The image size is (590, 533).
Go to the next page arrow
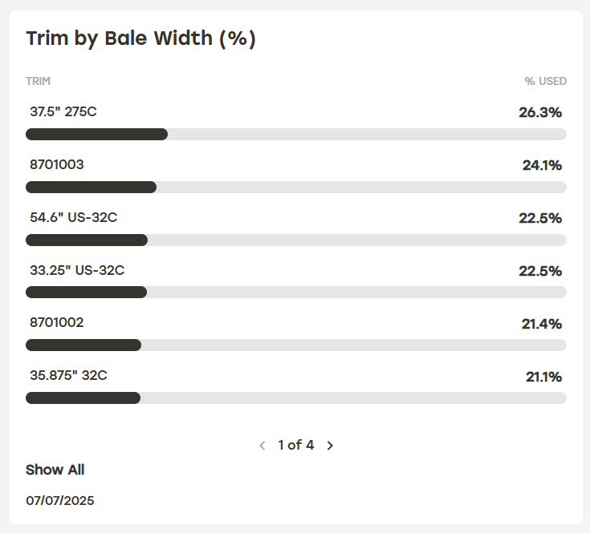click(x=330, y=446)
